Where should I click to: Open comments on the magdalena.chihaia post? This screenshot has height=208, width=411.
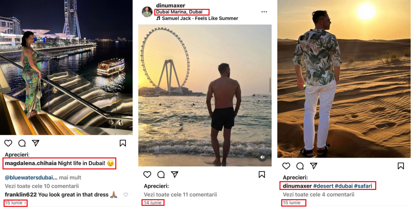coord(22,143)
